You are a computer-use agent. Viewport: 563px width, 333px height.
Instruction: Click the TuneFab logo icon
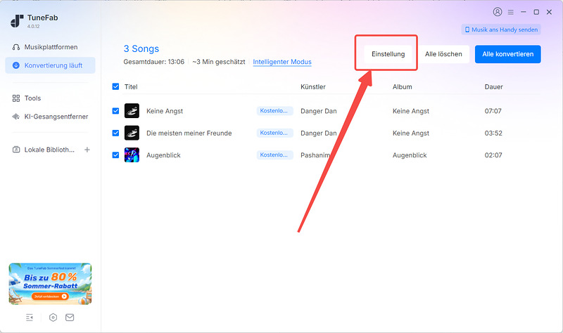16,21
